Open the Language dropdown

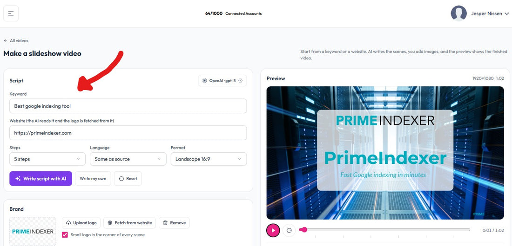[x=128, y=159]
